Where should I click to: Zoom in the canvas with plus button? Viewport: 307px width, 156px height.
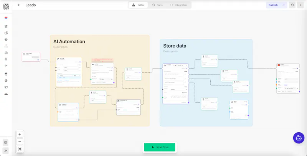click(x=20, y=135)
